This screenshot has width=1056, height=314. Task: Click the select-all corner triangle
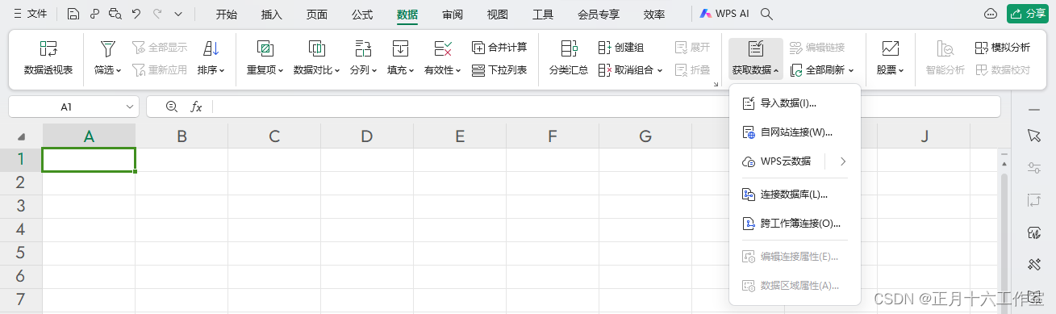(x=21, y=136)
